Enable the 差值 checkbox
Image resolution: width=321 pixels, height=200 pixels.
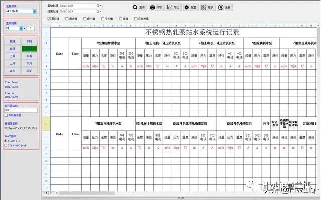click(121, 19)
